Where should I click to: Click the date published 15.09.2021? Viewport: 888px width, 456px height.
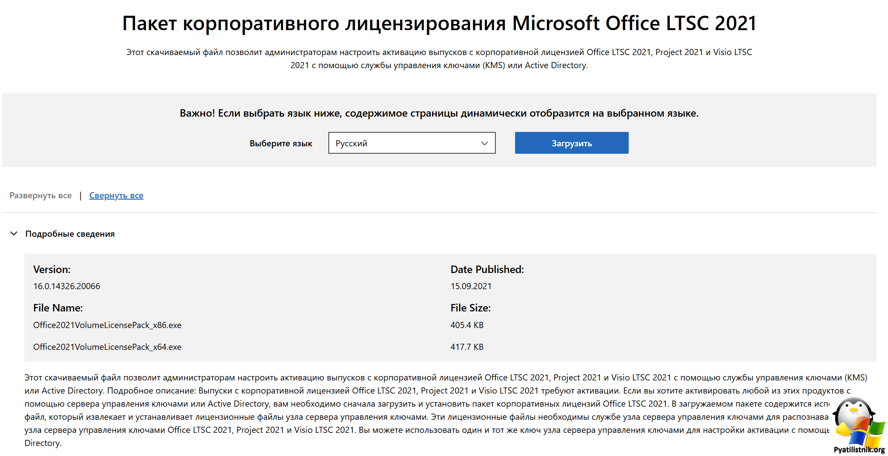471,286
